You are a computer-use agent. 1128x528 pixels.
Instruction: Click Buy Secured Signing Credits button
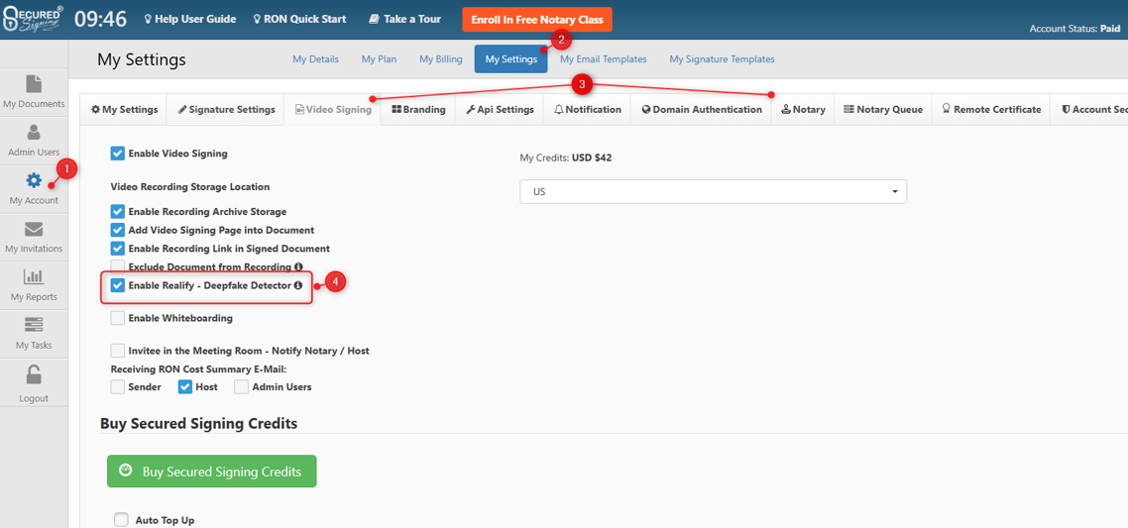pyautogui.click(x=211, y=472)
